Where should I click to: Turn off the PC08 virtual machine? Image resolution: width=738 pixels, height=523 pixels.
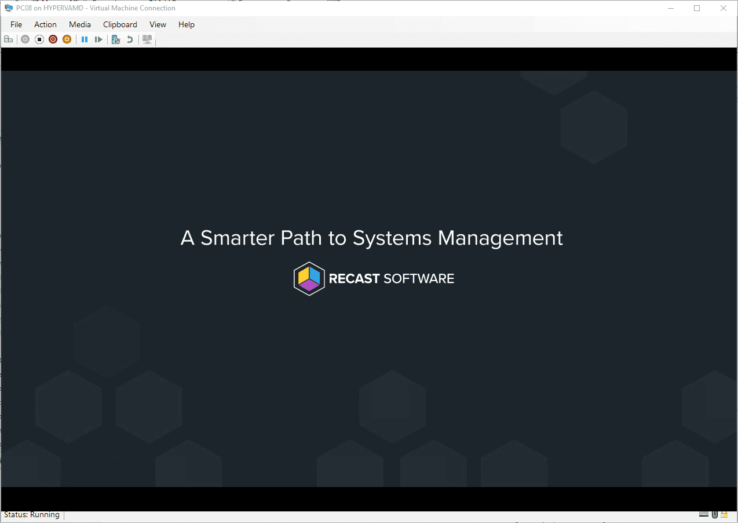click(x=39, y=39)
